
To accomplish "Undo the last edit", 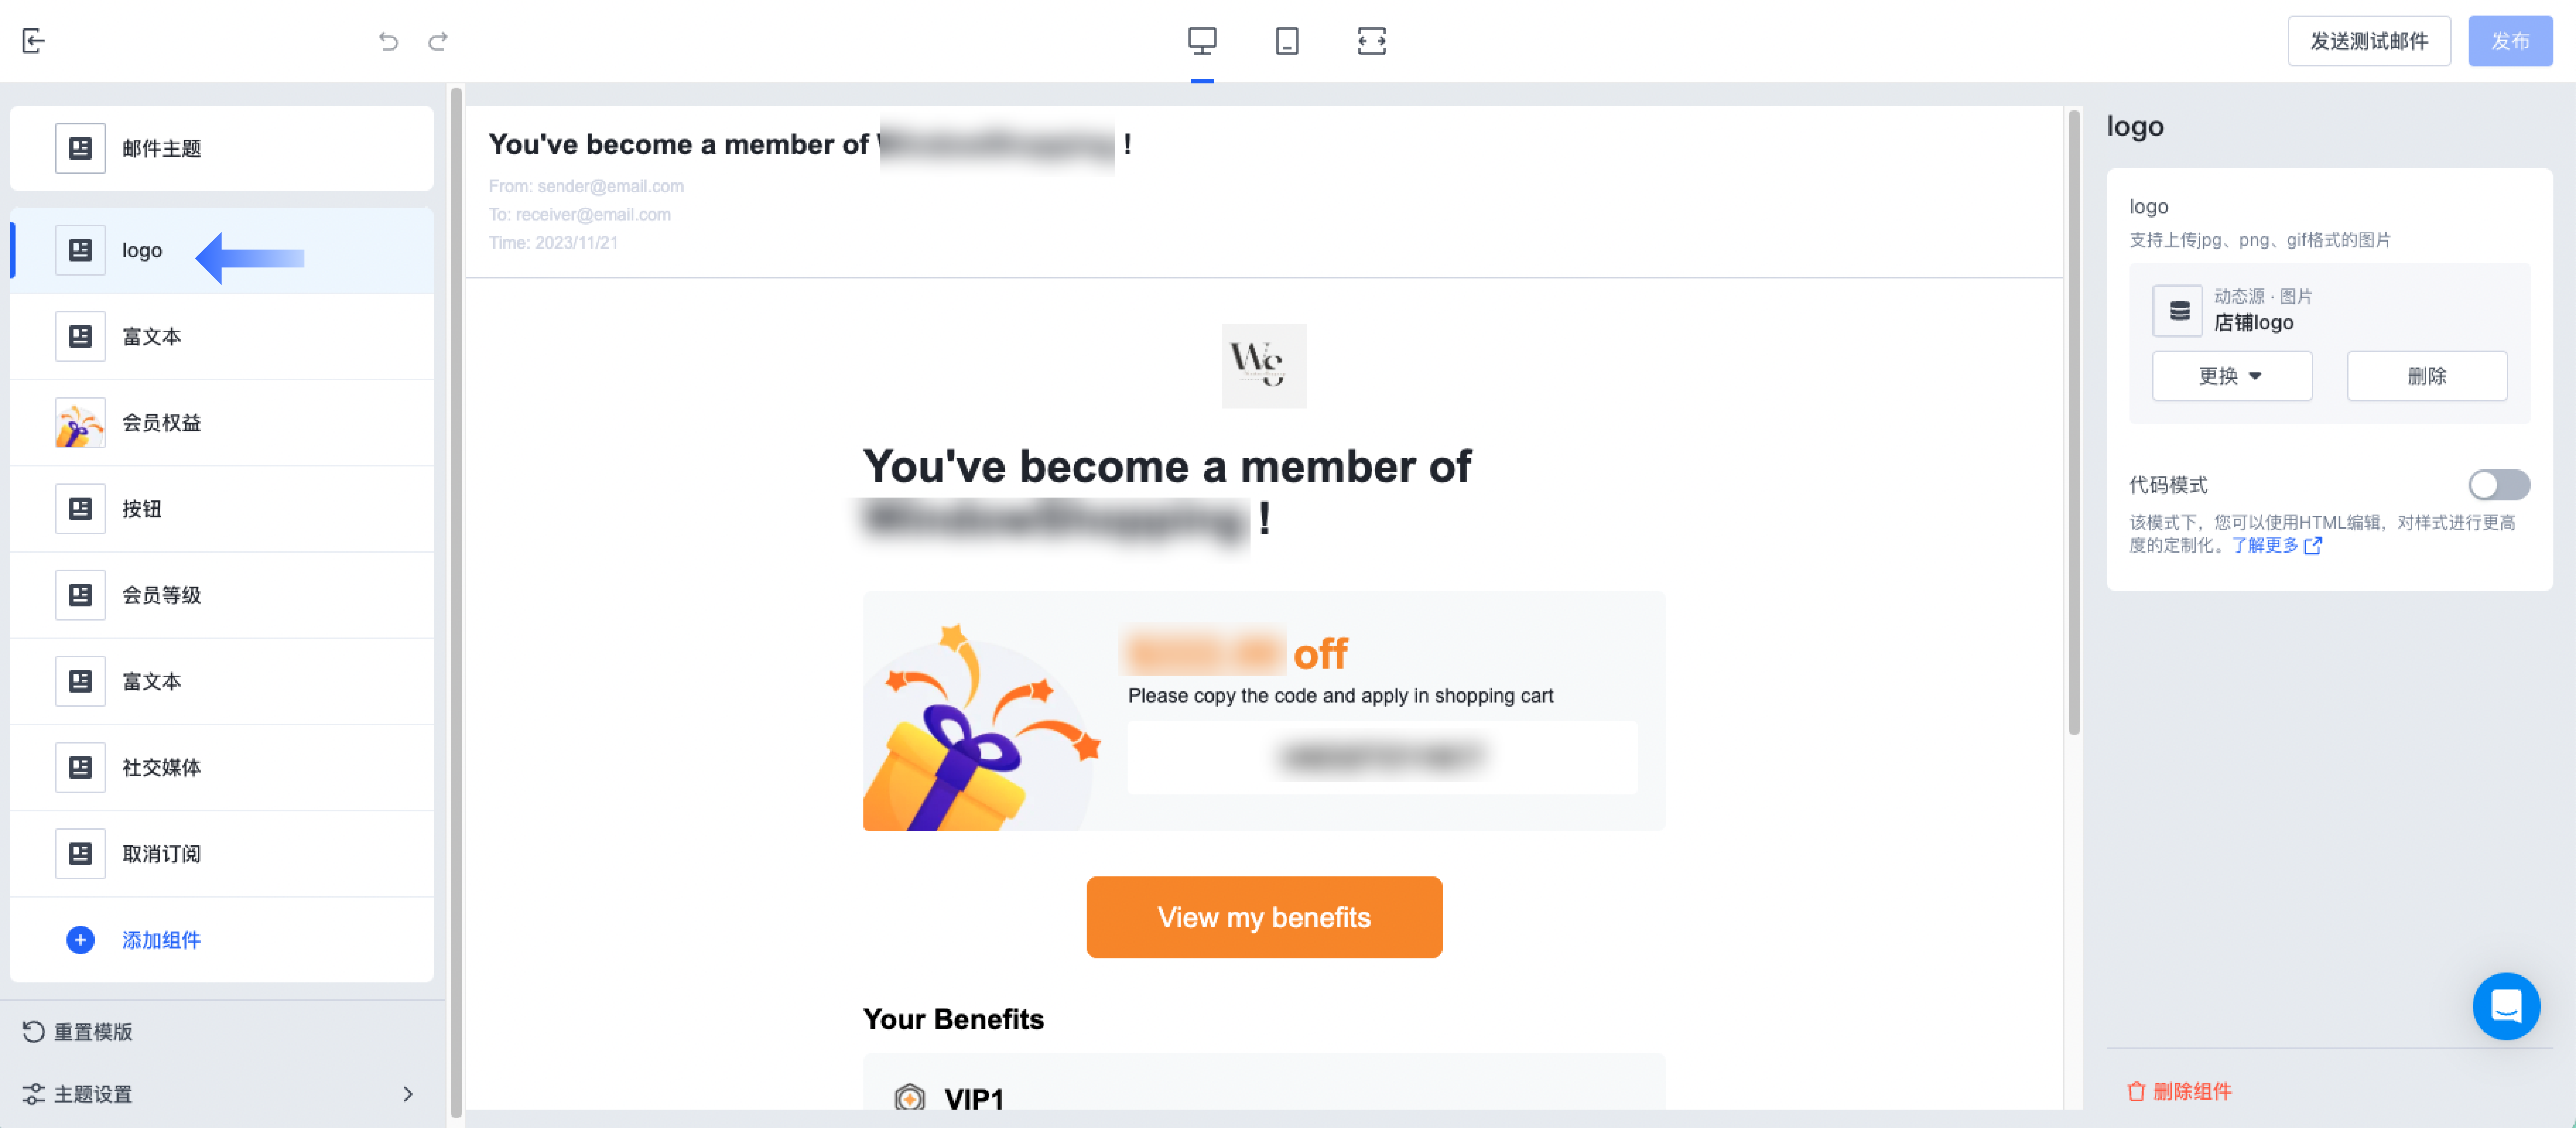I will click(x=388, y=41).
